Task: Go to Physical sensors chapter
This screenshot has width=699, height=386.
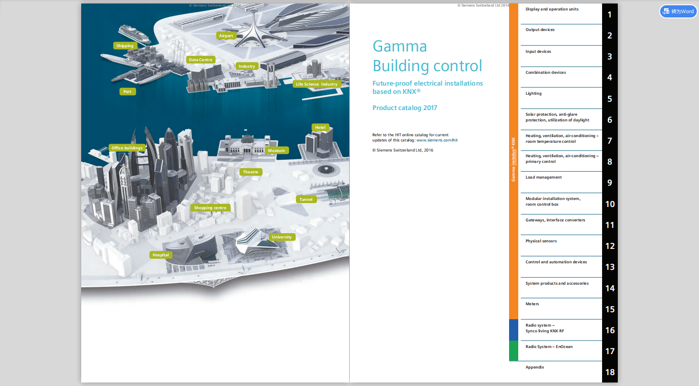Action: tap(541, 241)
